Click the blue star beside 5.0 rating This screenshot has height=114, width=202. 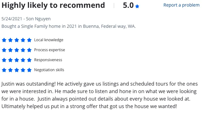click(137, 6)
